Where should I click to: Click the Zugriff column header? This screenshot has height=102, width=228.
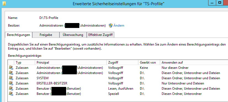(x=122, y=63)
